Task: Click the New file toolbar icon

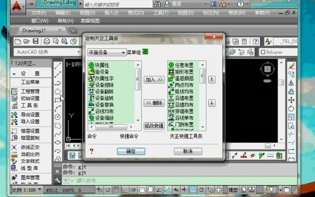Action: tap(18, 41)
